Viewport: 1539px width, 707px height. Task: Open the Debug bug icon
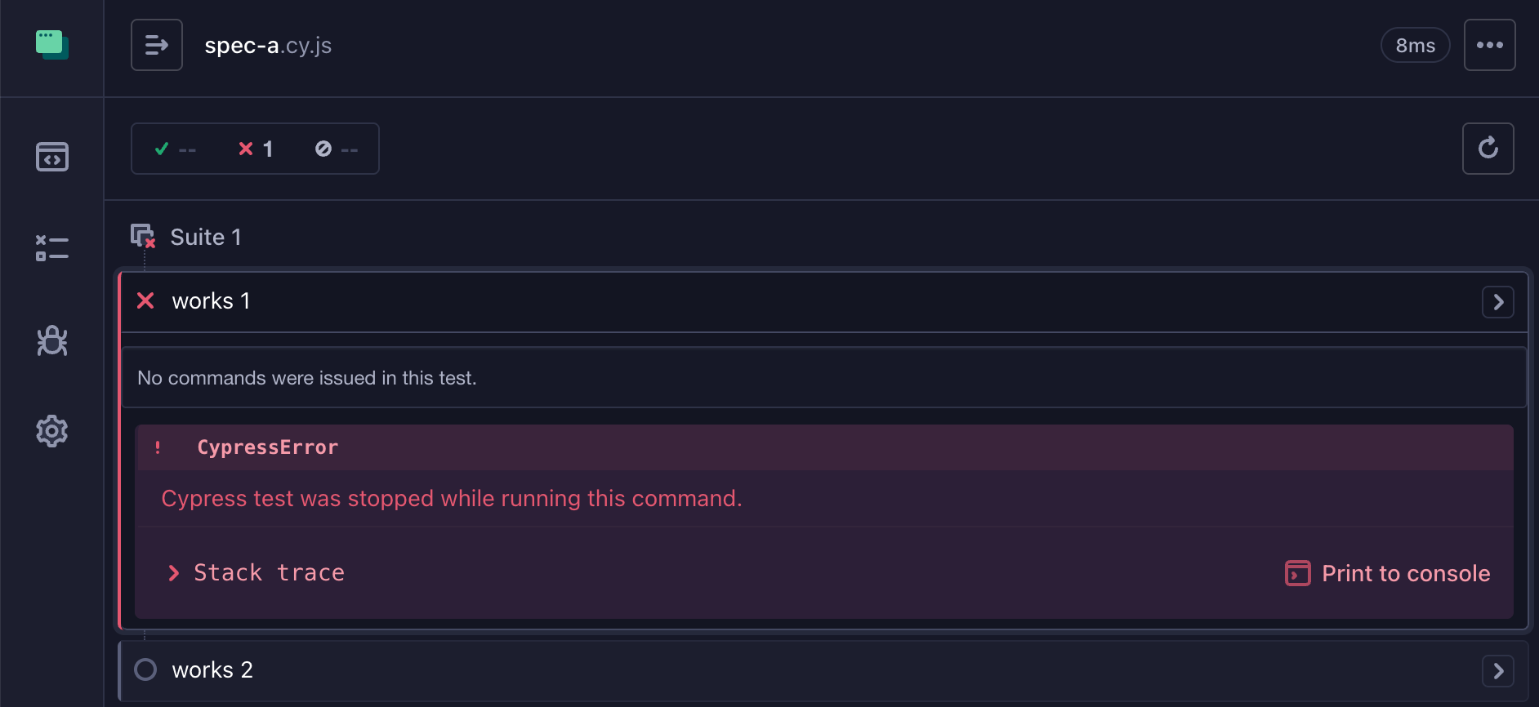coord(51,340)
